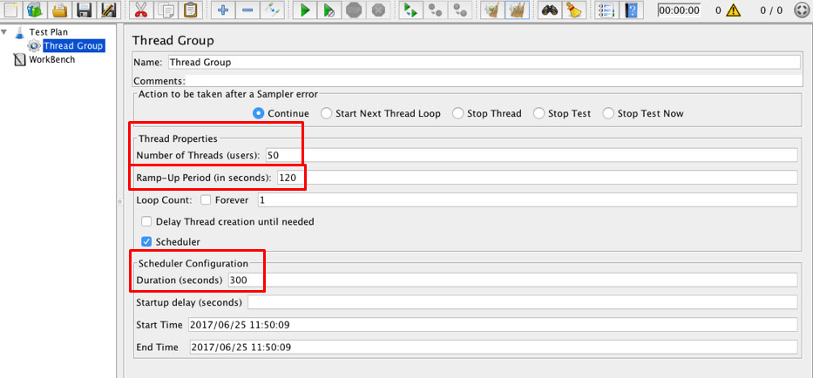Enable the Forever loop checkbox
Viewport: 813px width, 378px height.
[x=206, y=199]
